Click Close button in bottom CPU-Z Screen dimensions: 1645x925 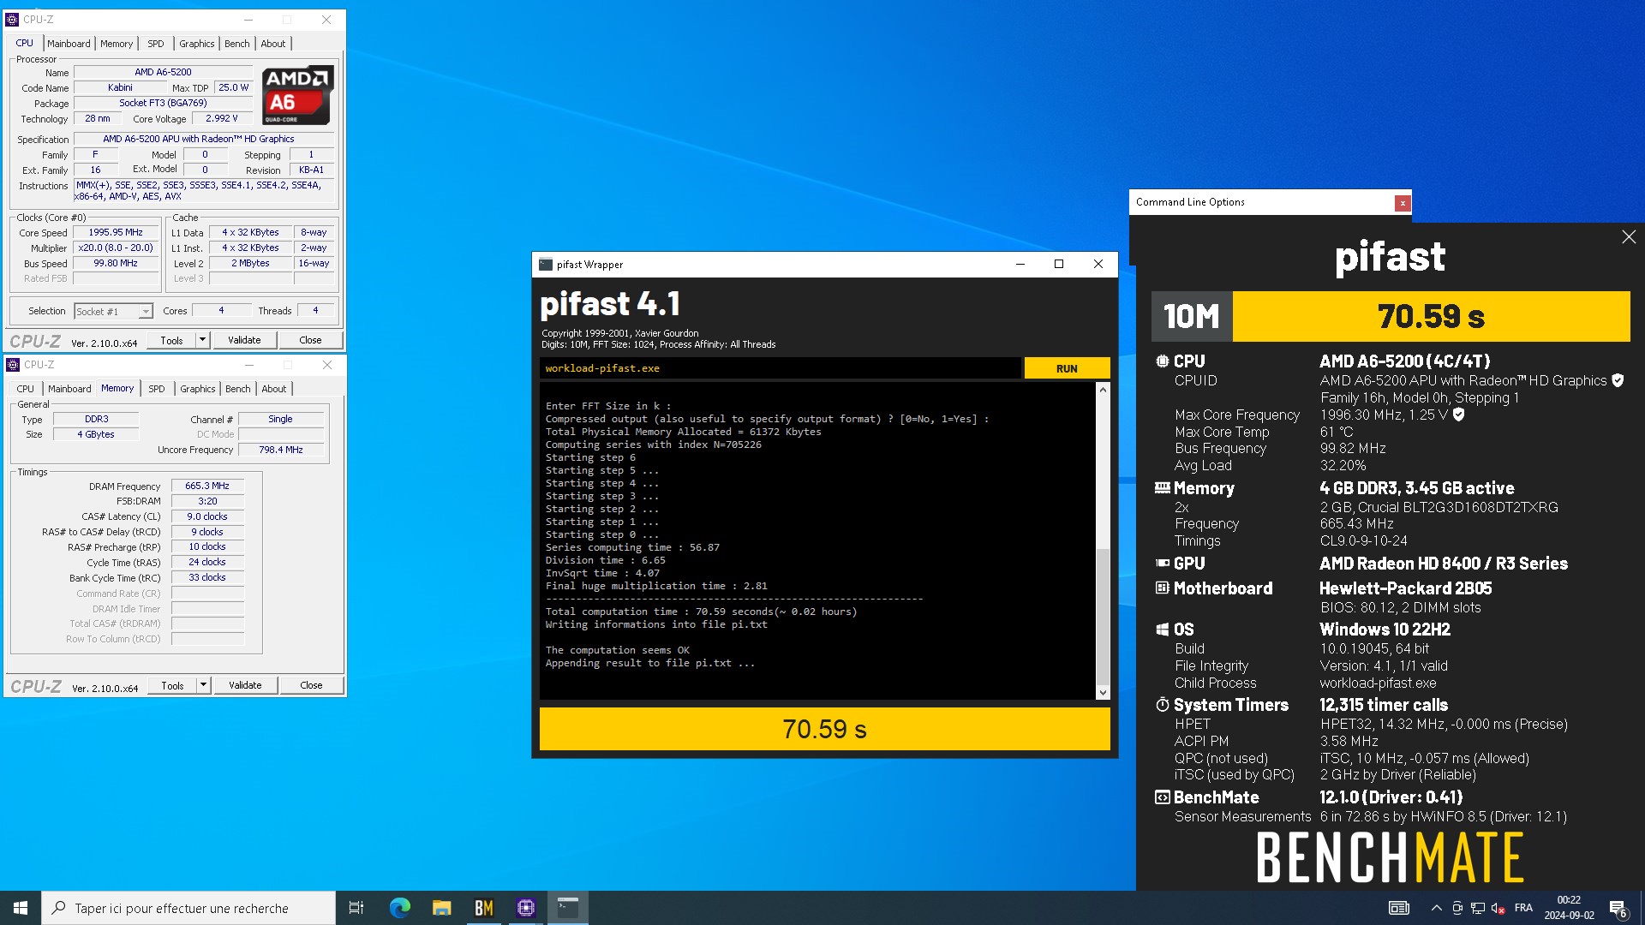point(311,685)
